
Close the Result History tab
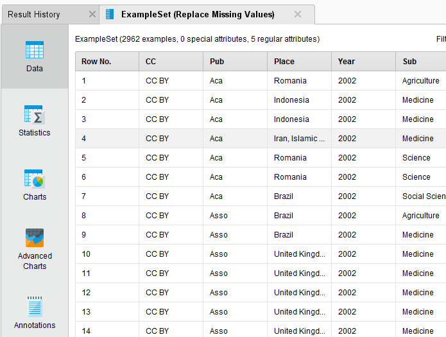(x=92, y=14)
